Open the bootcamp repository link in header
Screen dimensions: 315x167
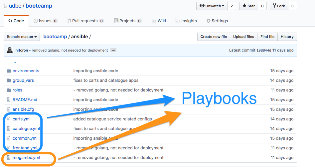pyautogui.click(x=39, y=6)
